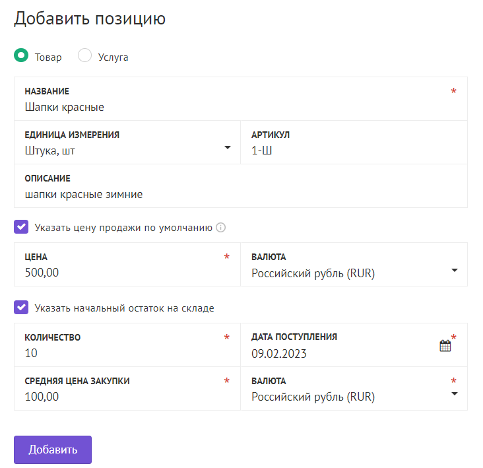Viewport: 483px width, 468px height.
Task: Click the Добавить button
Action: [53, 450]
